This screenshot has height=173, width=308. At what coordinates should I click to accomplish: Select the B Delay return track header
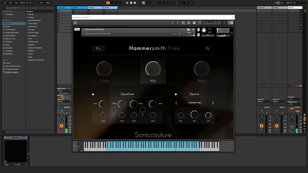coord(280,8)
